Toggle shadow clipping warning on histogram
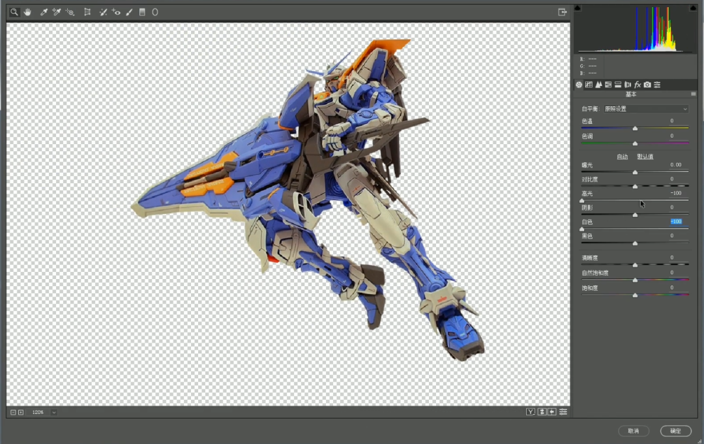This screenshot has width=704, height=444. tap(578, 8)
